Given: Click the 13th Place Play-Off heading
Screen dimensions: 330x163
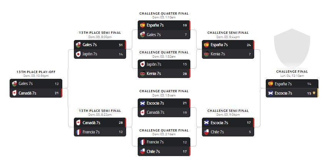Looking at the screenshot, I should 35,72.
